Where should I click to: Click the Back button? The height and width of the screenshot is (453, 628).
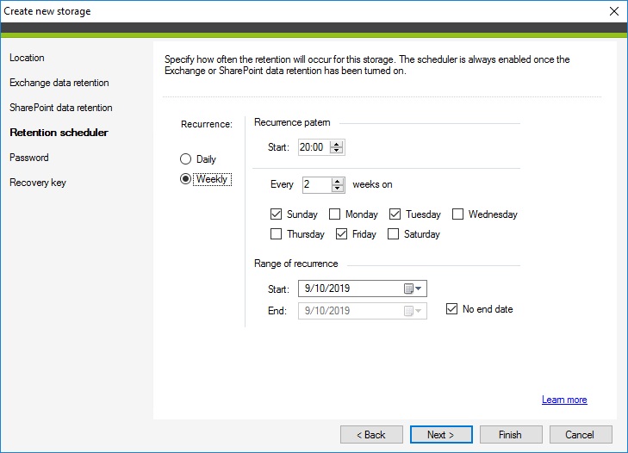(x=371, y=435)
